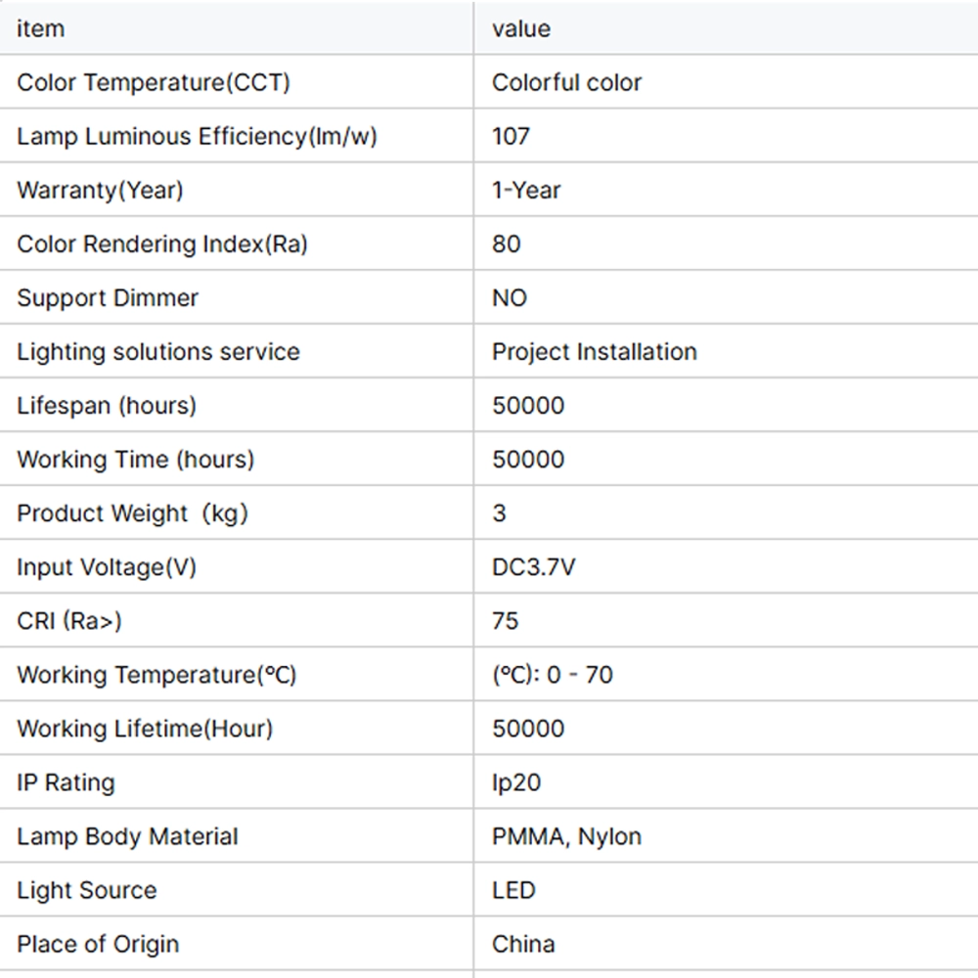Click the 'China' origin value

[524, 944]
